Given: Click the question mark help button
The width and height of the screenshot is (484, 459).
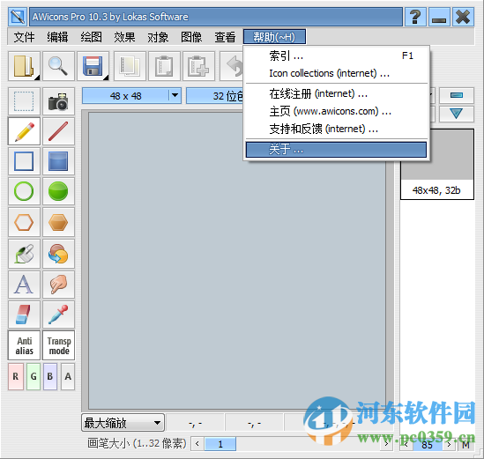Looking at the screenshot, I should 415,17.
